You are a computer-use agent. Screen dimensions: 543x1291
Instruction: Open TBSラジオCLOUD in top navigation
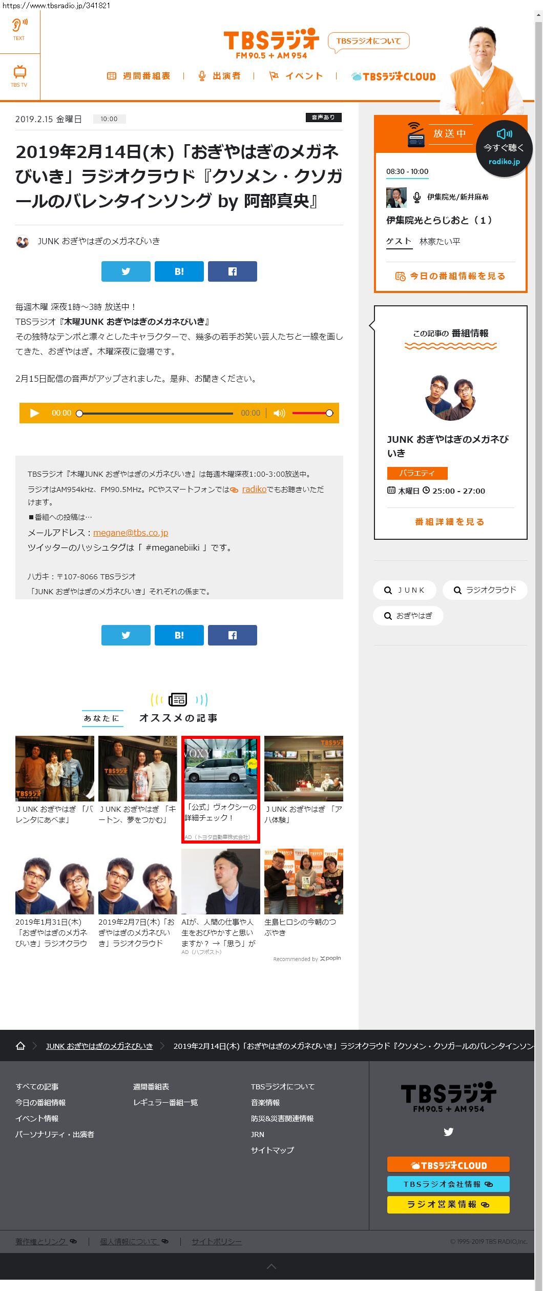[393, 76]
